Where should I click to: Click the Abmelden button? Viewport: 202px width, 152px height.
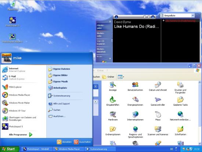pyautogui.click(x=64, y=142)
